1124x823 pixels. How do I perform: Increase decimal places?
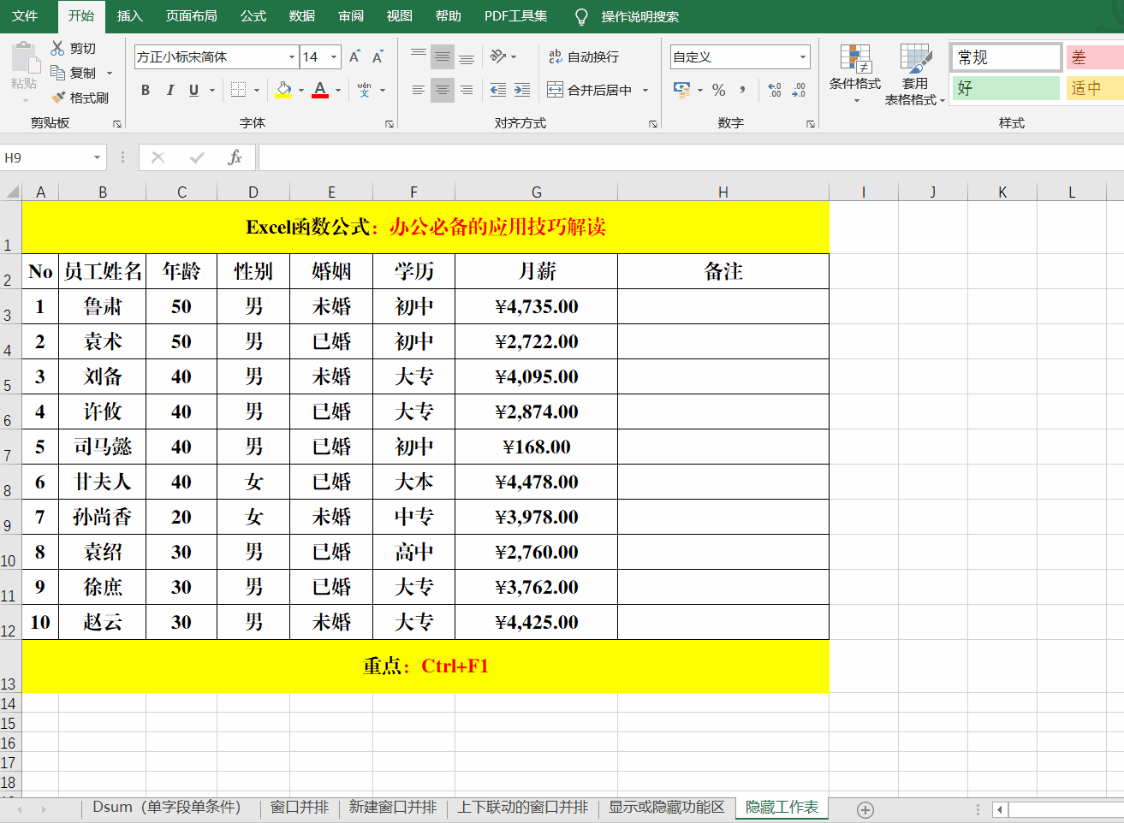(x=775, y=90)
